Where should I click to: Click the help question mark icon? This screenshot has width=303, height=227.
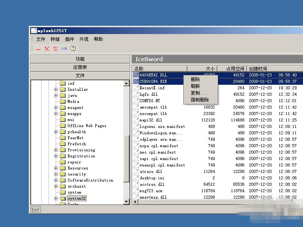coord(73,48)
